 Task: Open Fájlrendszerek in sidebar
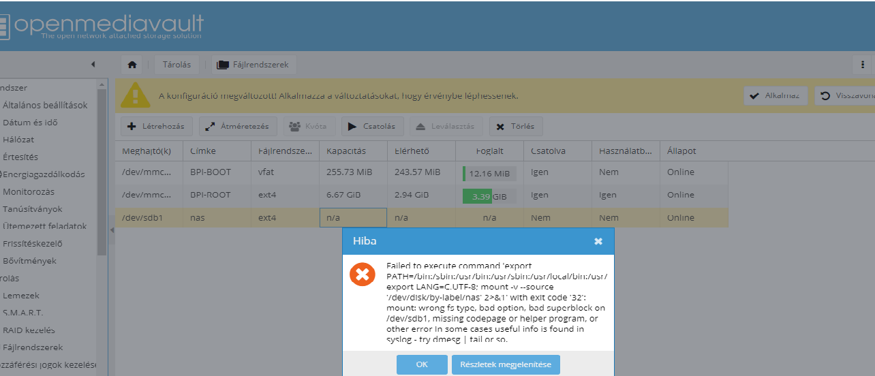pyautogui.click(x=33, y=347)
